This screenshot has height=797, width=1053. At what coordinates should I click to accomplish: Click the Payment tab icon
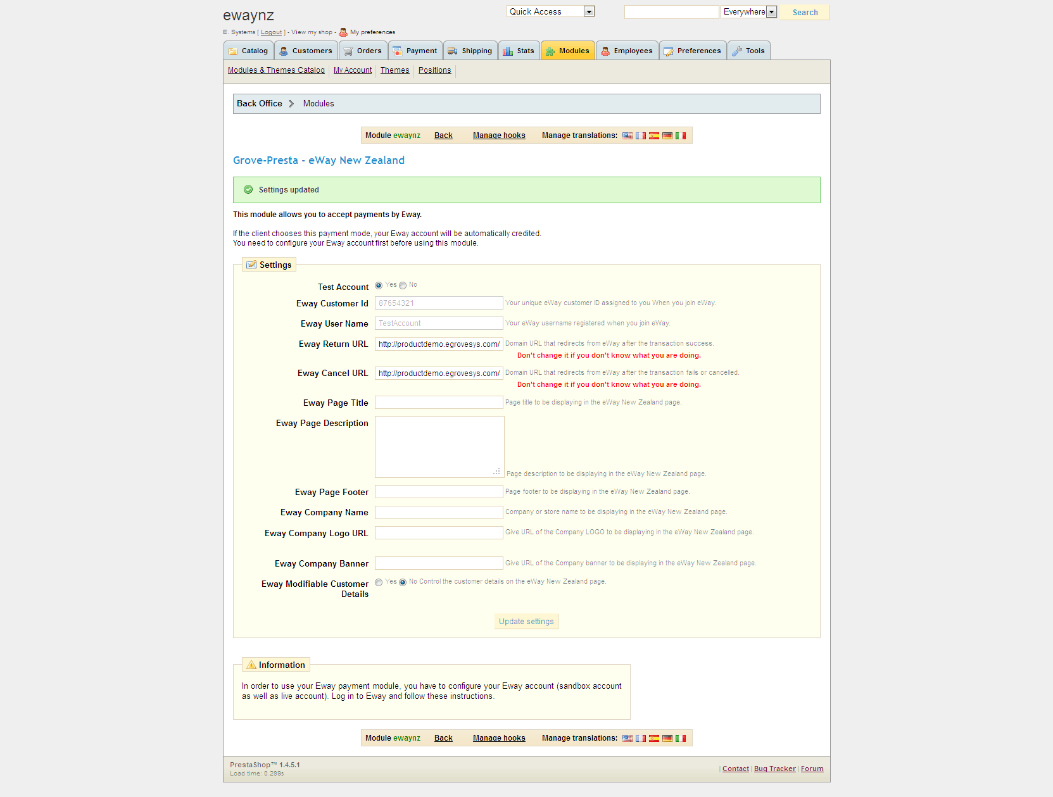point(398,51)
